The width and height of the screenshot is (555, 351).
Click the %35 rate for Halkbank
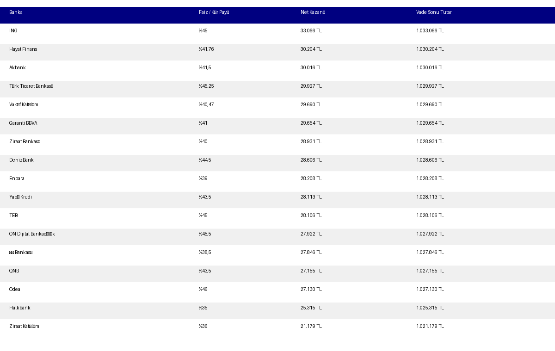203,308
